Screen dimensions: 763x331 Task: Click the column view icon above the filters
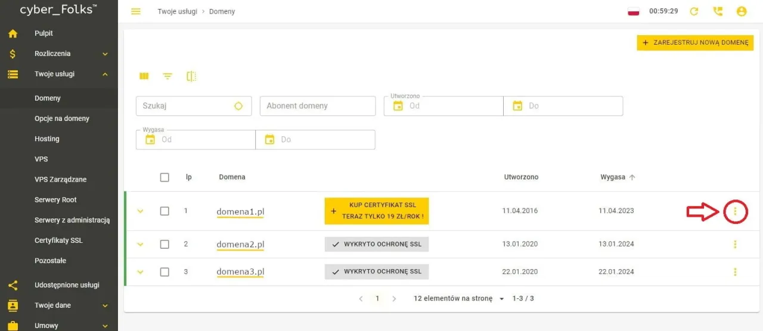pos(144,76)
